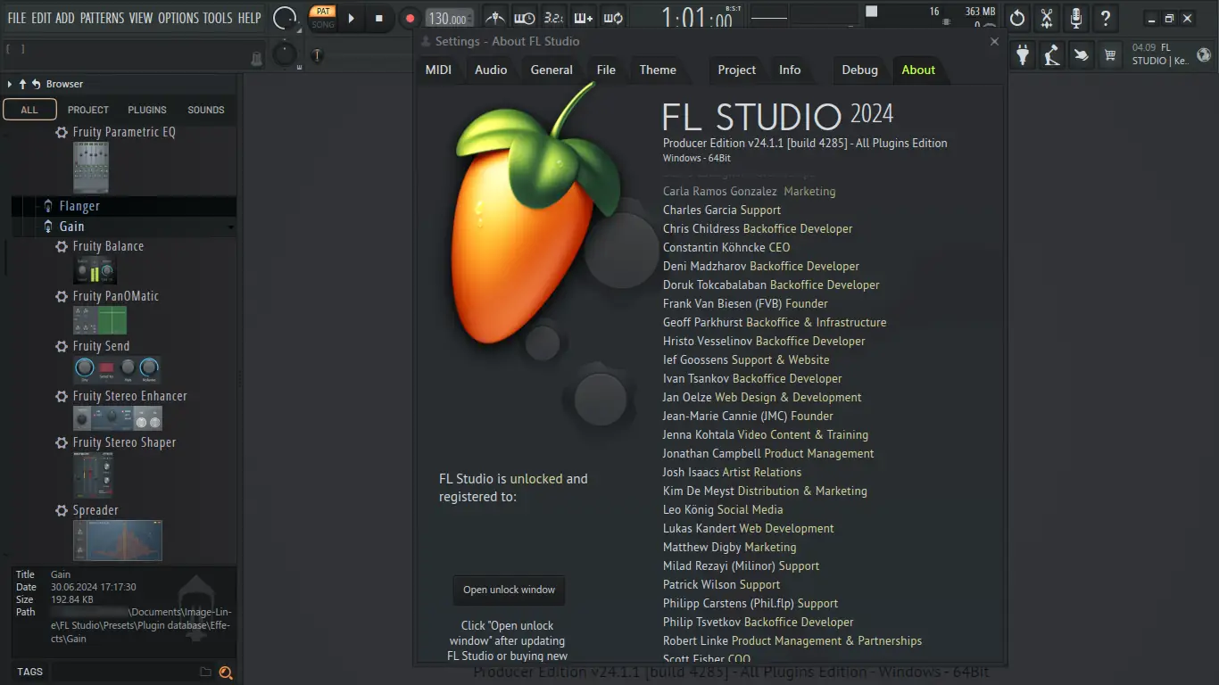Switch to the MIDI settings tab

coord(438,70)
